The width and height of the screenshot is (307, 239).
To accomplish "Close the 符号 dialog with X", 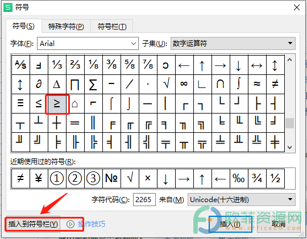I will click(x=297, y=7).
